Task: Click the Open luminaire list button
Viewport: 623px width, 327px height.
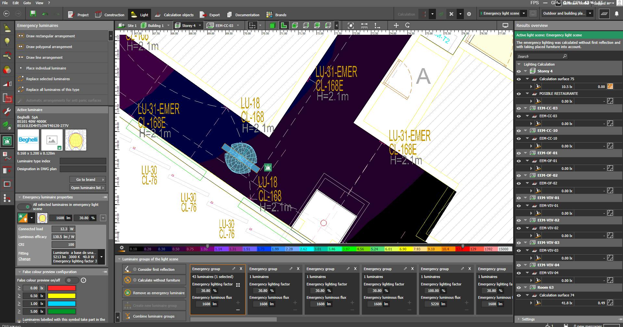Action: coord(87,188)
